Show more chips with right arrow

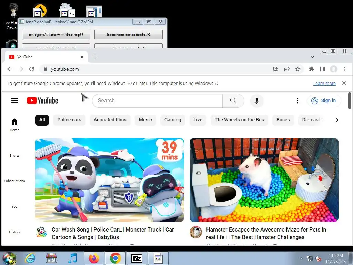pyautogui.click(x=337, y=120)
